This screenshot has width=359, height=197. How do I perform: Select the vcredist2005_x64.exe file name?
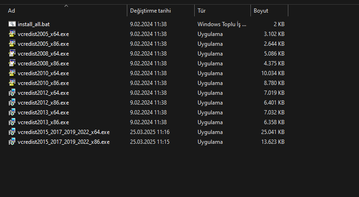click(x=43, y=34)
